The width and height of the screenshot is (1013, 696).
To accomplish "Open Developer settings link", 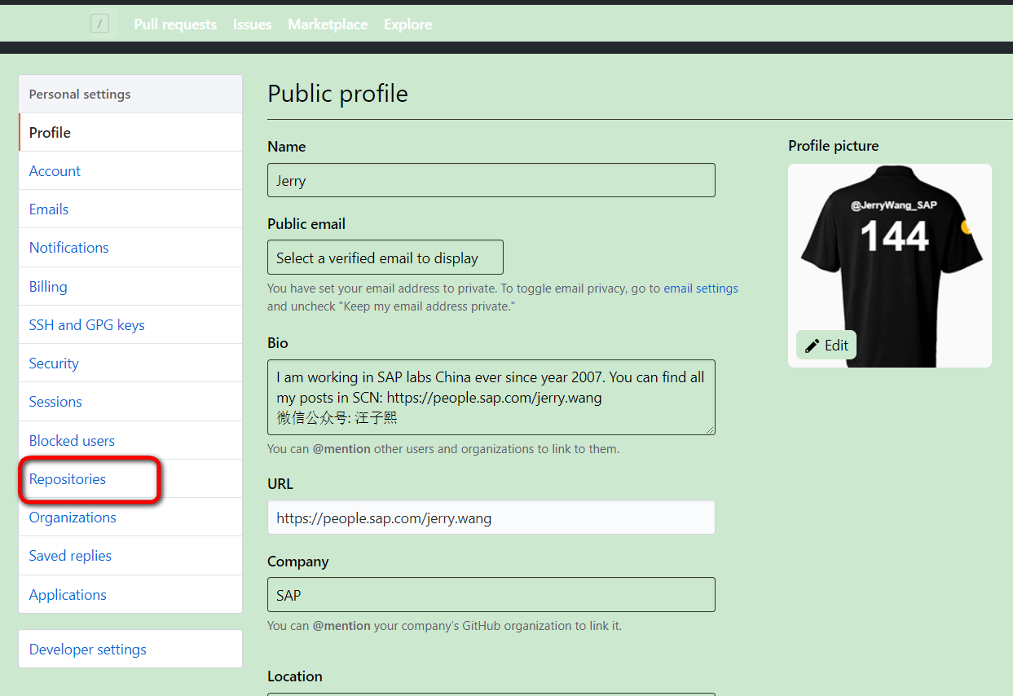I will click(x=88, y=650).
